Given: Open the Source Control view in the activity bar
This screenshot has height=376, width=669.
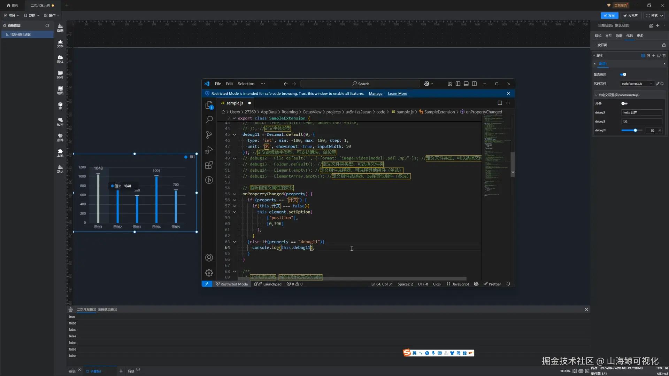Looking at the screenshot, I should coord(209,135).
